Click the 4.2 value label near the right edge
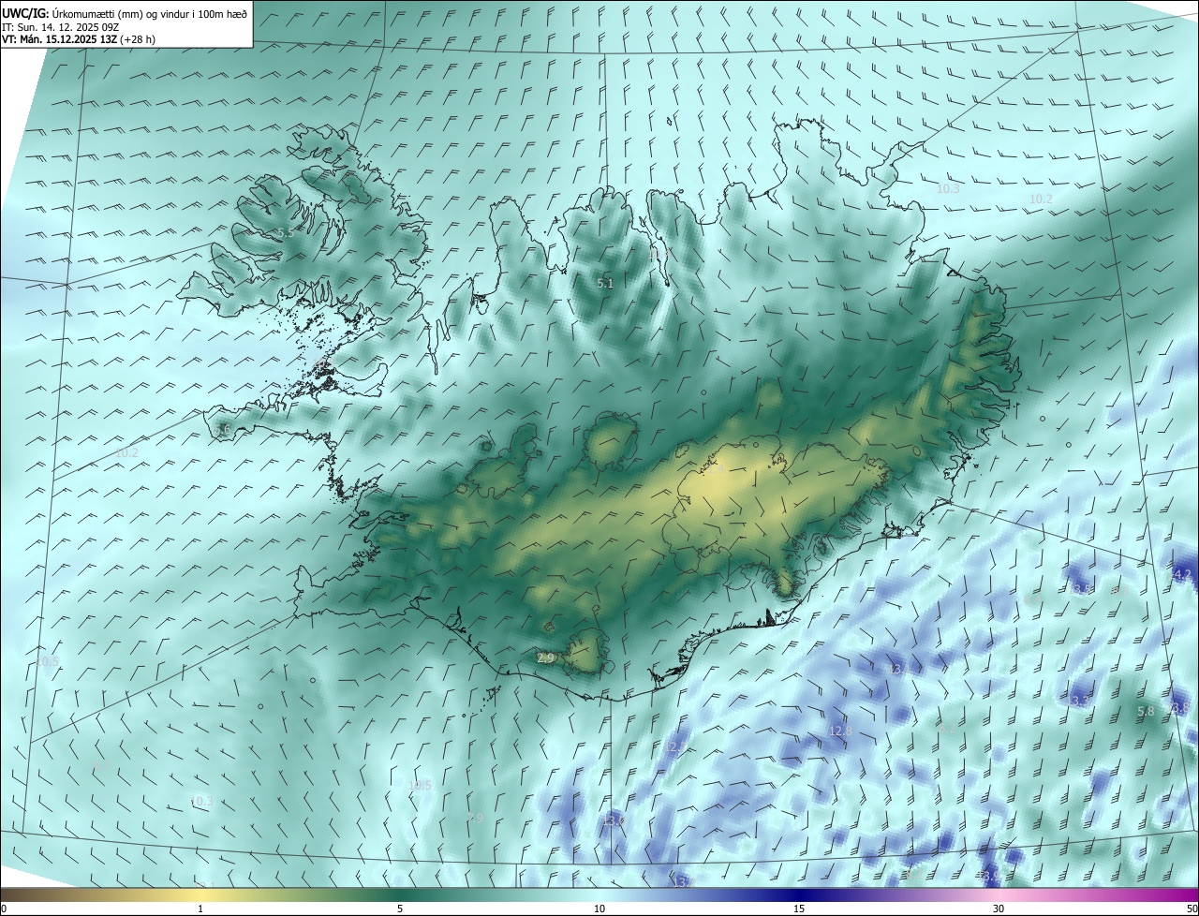 pyautogui.click(x=1182, y=574)
